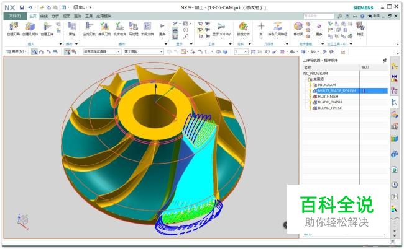
Task: Click the save disk icon in title bar
Action: pyautogui.click(x=22, y=7)
